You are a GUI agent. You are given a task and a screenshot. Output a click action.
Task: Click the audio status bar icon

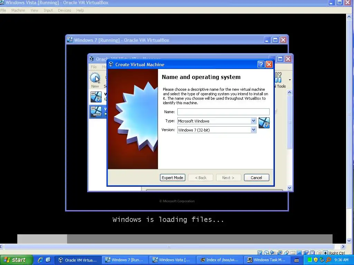(x=272, y=253)
